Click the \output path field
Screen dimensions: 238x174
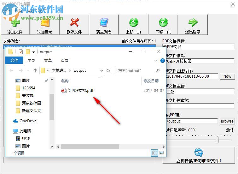point(192,121)
